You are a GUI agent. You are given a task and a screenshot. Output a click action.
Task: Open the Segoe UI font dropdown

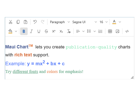pos(85,22)
